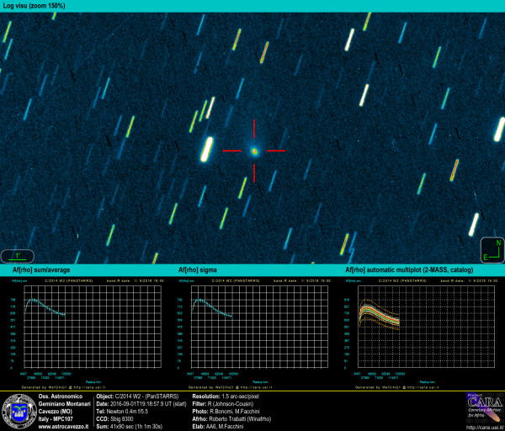
Task: Click the comet nucleus at crosshair center
Action: coord(253,151)
